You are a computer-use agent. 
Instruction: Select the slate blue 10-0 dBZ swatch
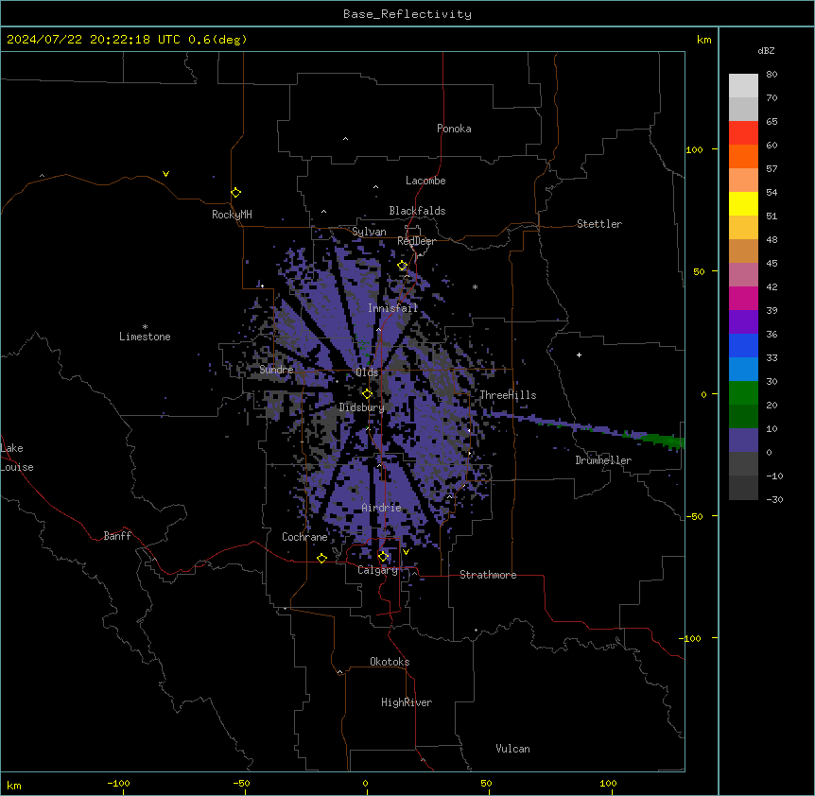coord(743,441)
